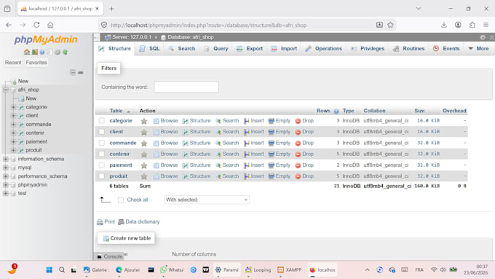This screenshot has height=279, width=495.
Task: Open the Windows Start menu
Action: (x=49, y=270)
